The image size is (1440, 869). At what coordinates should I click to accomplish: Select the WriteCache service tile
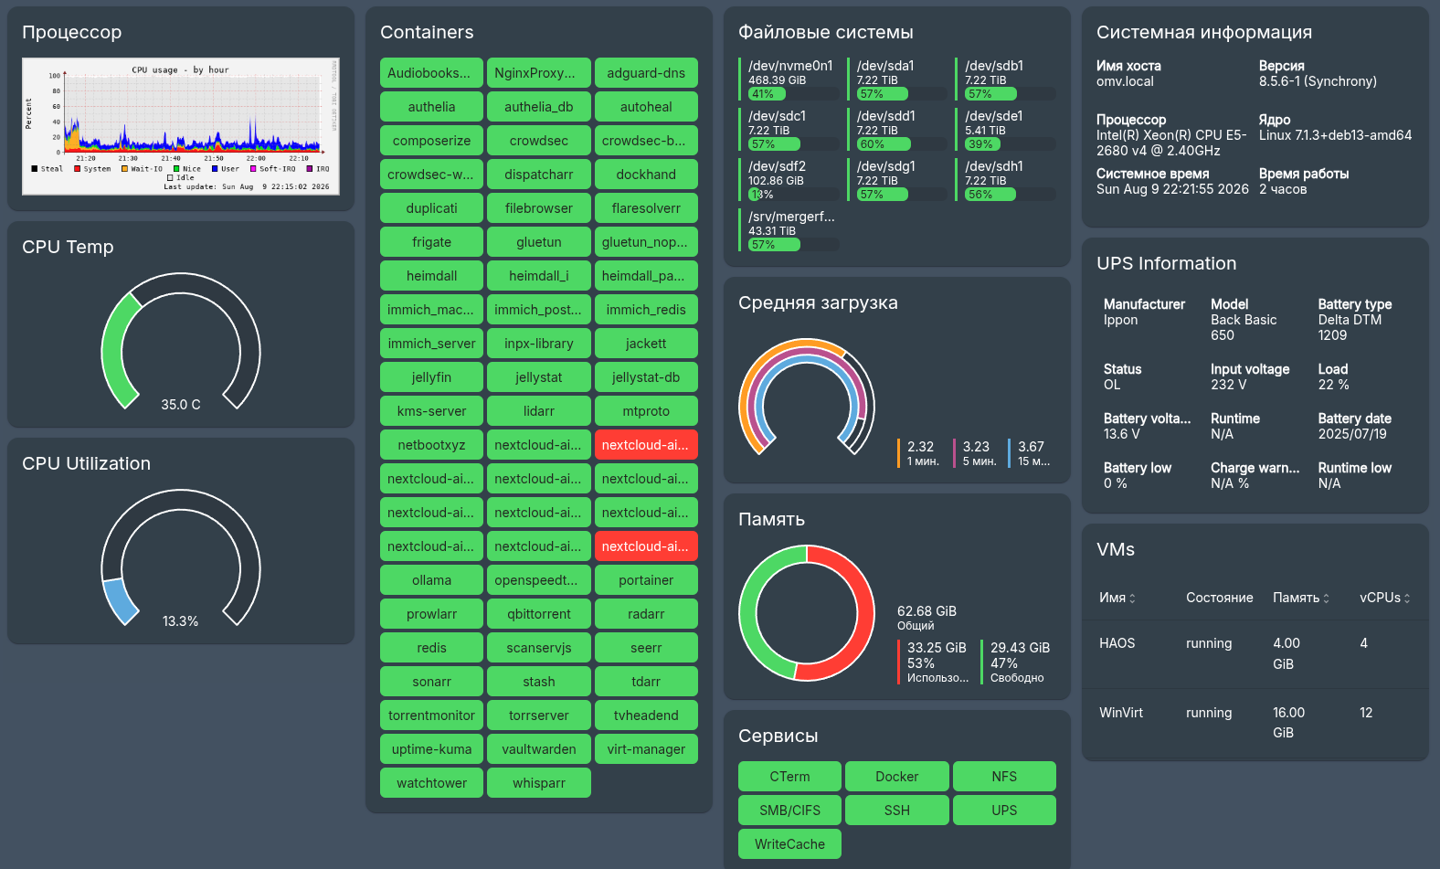point(789,844)
